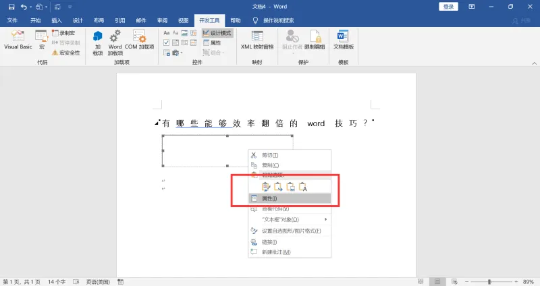Toggle 设计模式 design mode
540x286 pixels.
point(217,33)
